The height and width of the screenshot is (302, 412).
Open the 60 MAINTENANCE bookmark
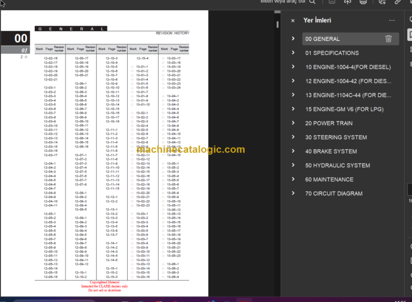click(x=329, y=180)
